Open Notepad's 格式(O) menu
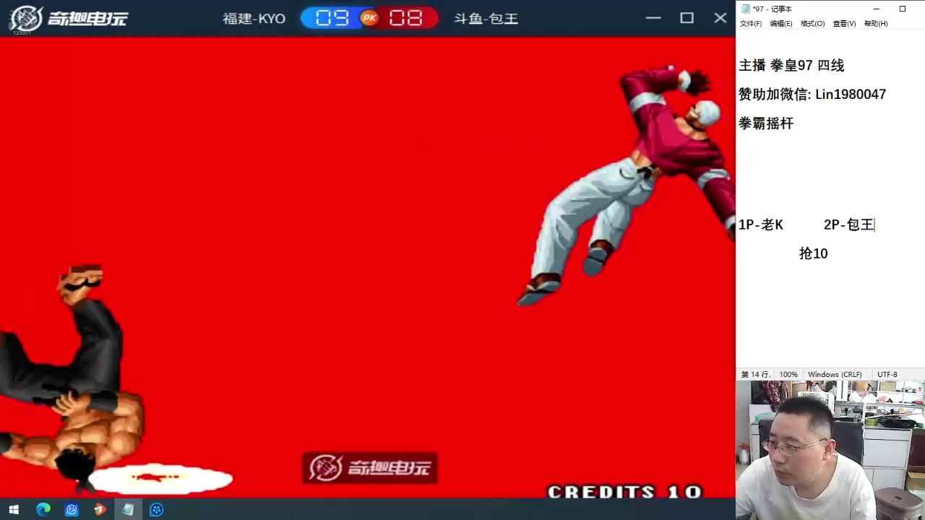The height and width of the screenshot is (520, 925). click(x=812, y=24)
